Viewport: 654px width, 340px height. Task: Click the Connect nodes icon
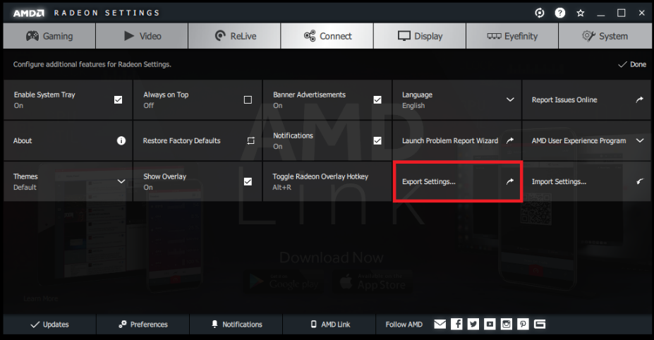coord(310,36)
